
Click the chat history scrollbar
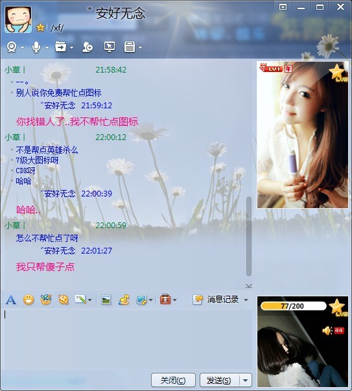pos(248,236)
